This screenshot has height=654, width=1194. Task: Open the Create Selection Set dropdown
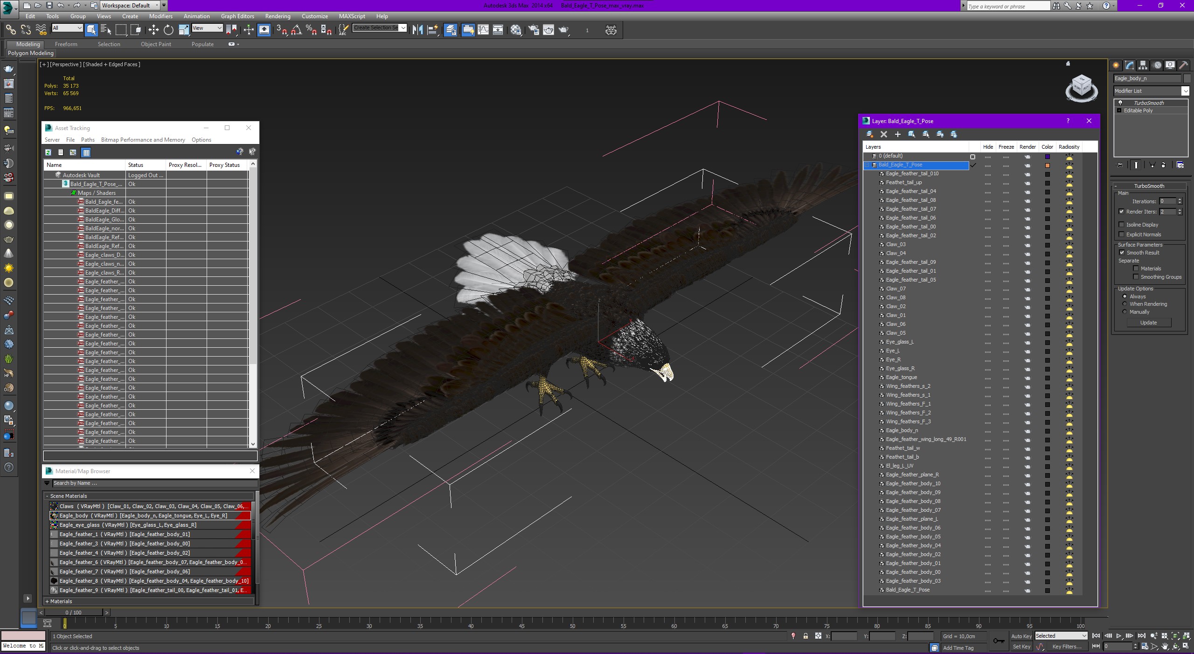380,28
